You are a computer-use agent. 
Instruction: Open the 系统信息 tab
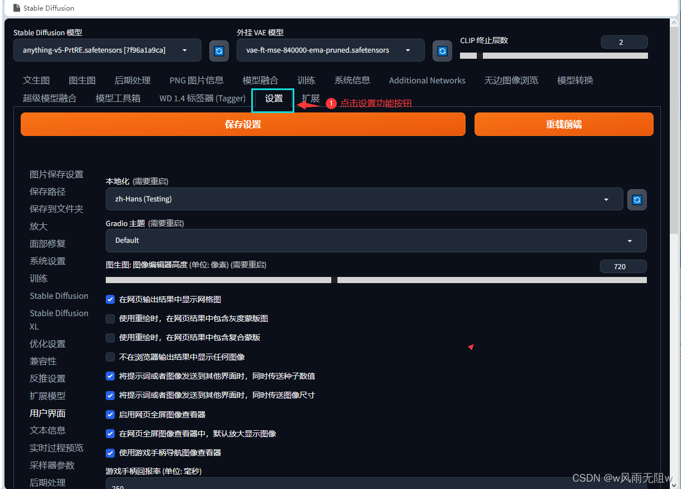pyautogui.click(x=353, y=80)
